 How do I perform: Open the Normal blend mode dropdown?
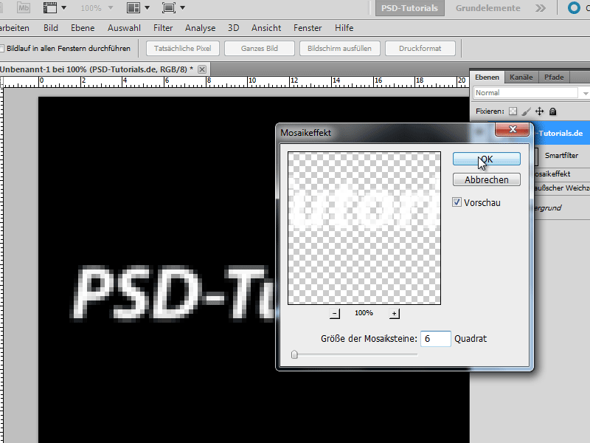(x=530, y=93)
